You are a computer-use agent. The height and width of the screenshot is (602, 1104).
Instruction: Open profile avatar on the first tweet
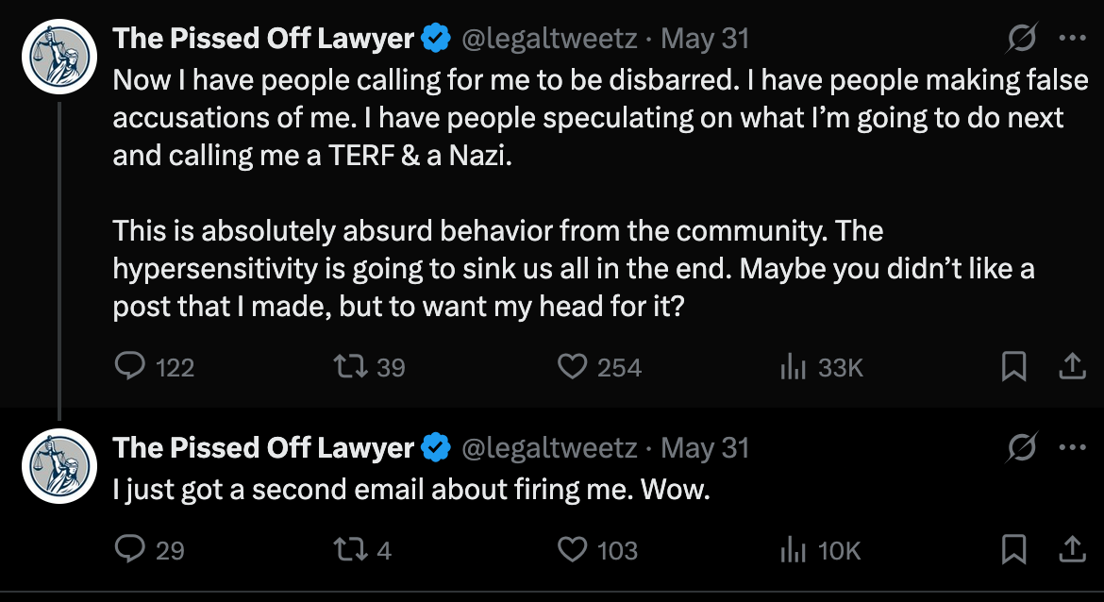pyautogui.click(x=59, y=57)
